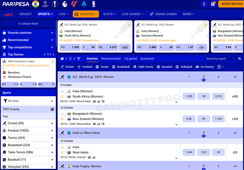Open list icon for Bangladesh vs New Zealand
Screen dimensions: 244x170
[103, 124]
